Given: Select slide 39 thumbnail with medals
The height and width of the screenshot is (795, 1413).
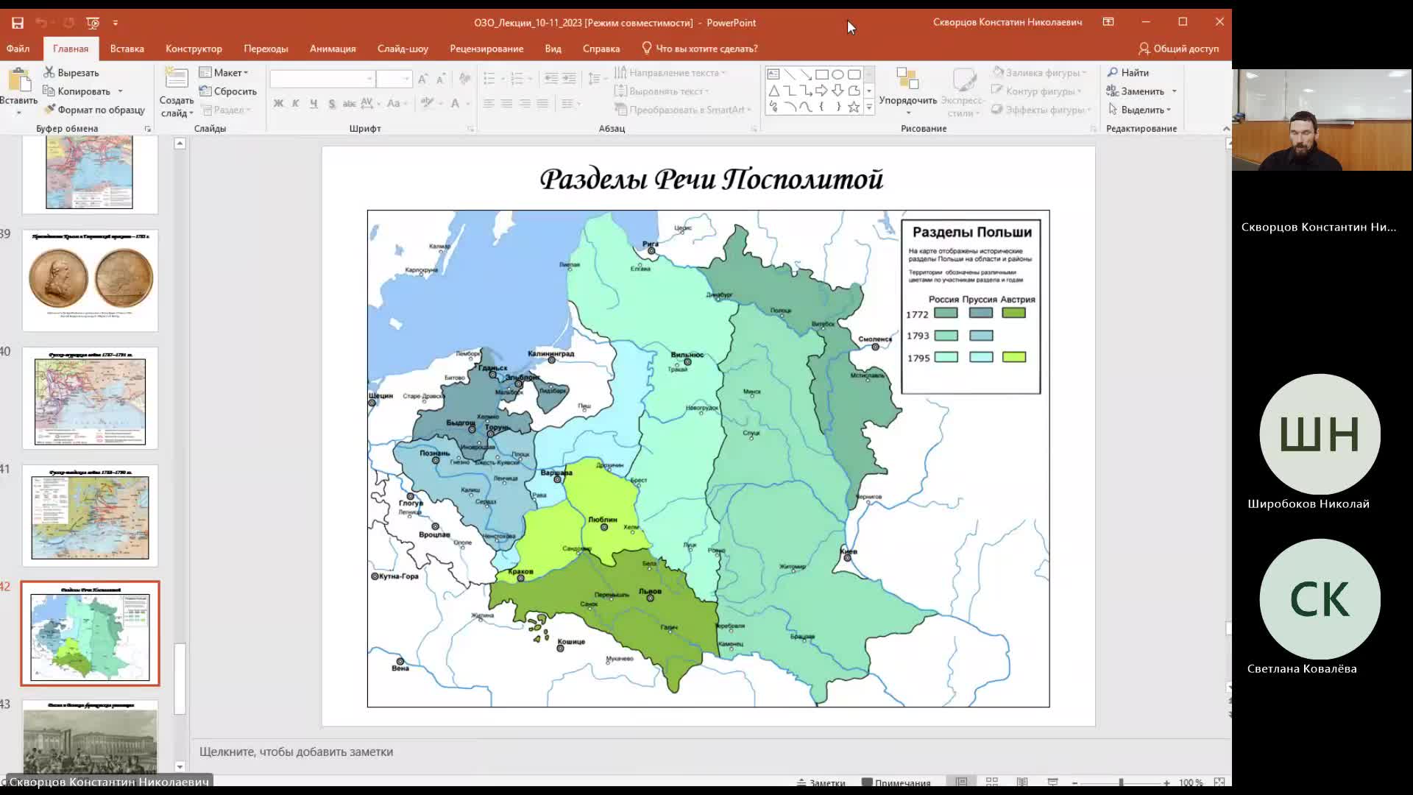Looking at the screenshot, I should pos(90,280).
